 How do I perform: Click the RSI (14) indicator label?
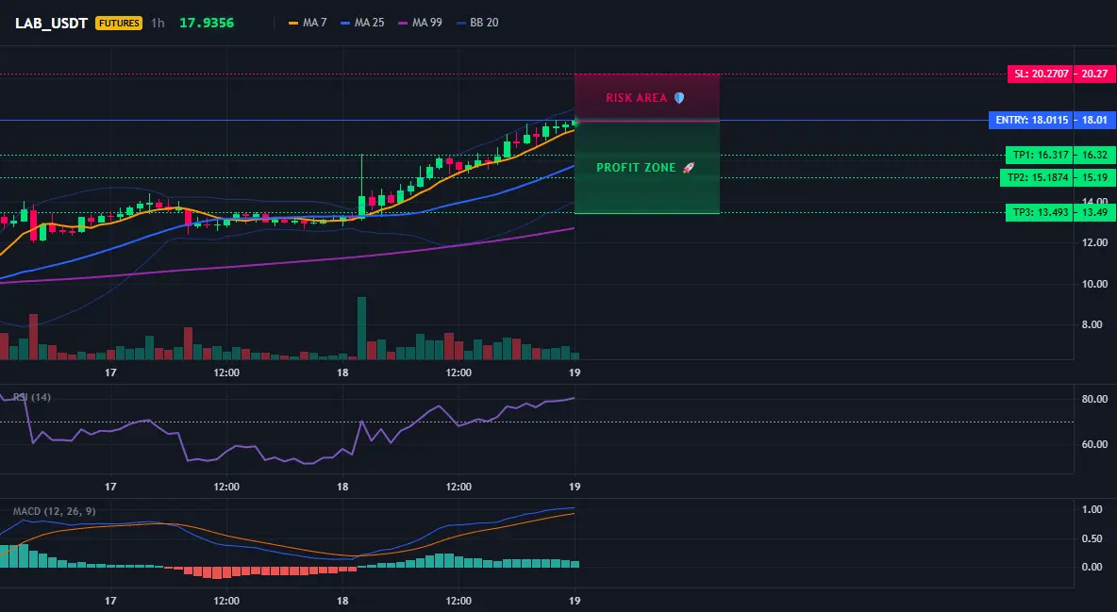[x=32, y=397]
